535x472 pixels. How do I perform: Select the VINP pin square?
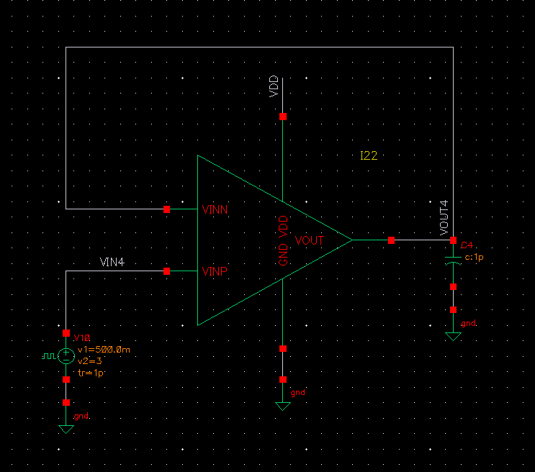(x=166, y=271)
